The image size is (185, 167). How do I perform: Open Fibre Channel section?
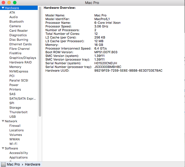20,49
